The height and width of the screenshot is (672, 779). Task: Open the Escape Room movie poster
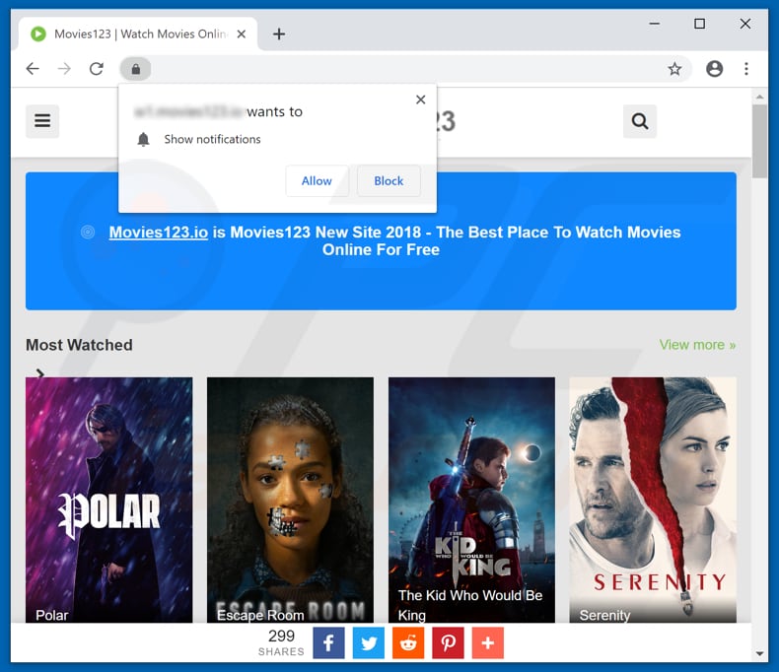[x=290, y=500]
